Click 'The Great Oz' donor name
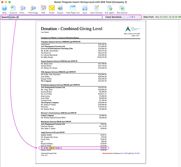Screen dimensions: 181x167 coord(46,53)
